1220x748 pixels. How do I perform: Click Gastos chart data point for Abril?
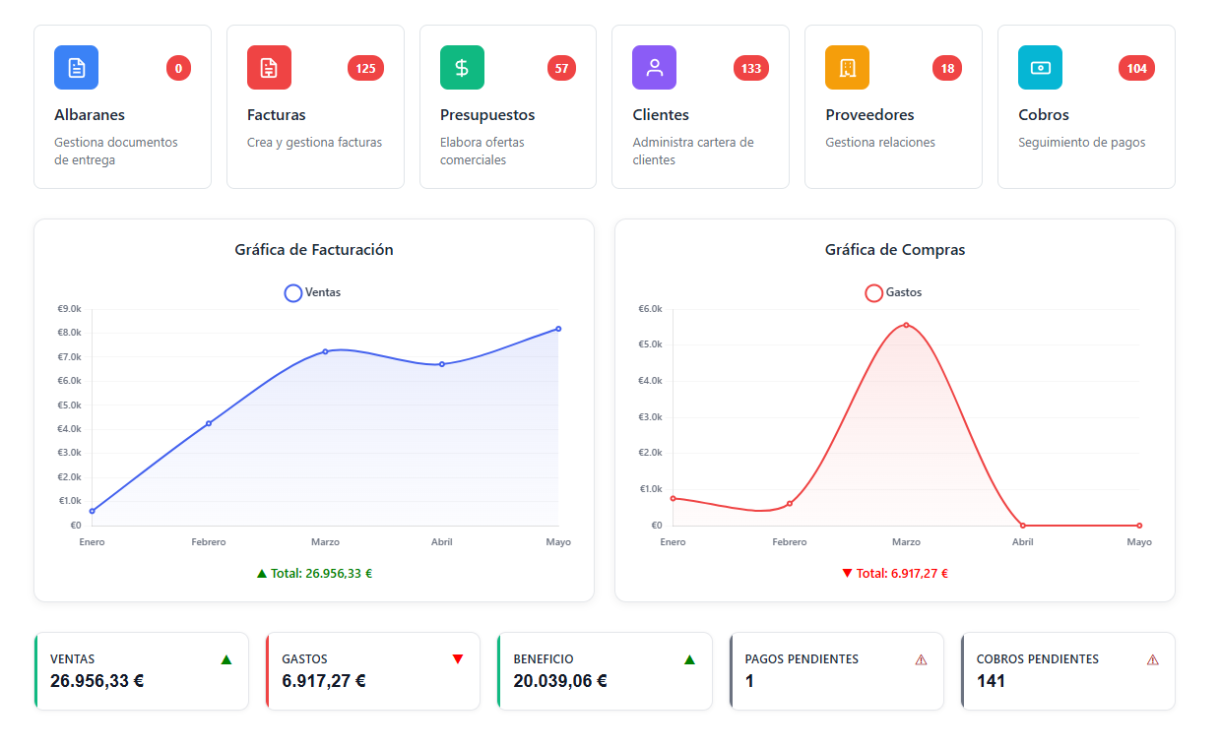[1023, 526]
